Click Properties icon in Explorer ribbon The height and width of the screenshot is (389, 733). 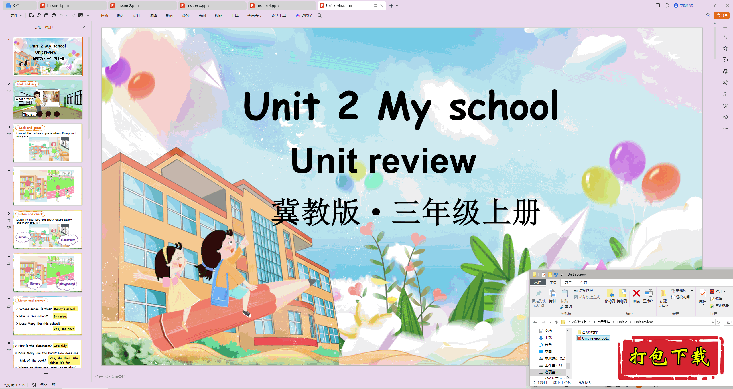click(703, 293)
